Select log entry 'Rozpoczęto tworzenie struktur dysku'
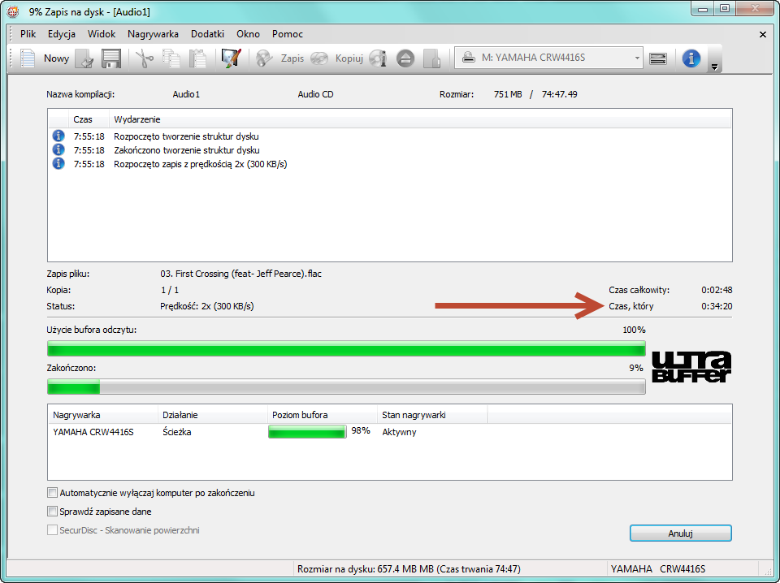Viewport: 780px width, 583px height. point(186,136)
